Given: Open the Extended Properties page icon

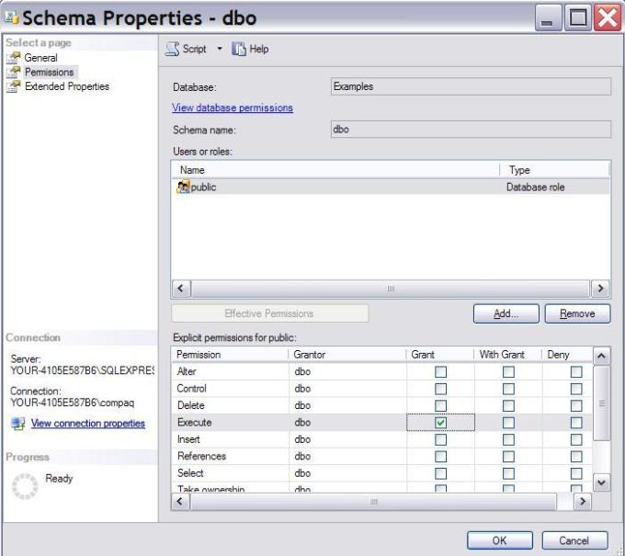Looking at the screenshot, I should 14,86.
